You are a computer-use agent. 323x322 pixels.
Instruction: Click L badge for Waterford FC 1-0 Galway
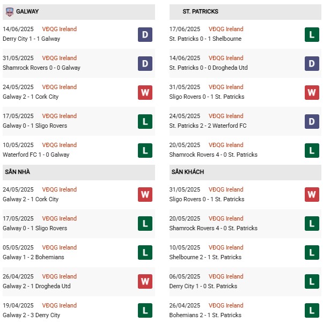pos(145,151)
